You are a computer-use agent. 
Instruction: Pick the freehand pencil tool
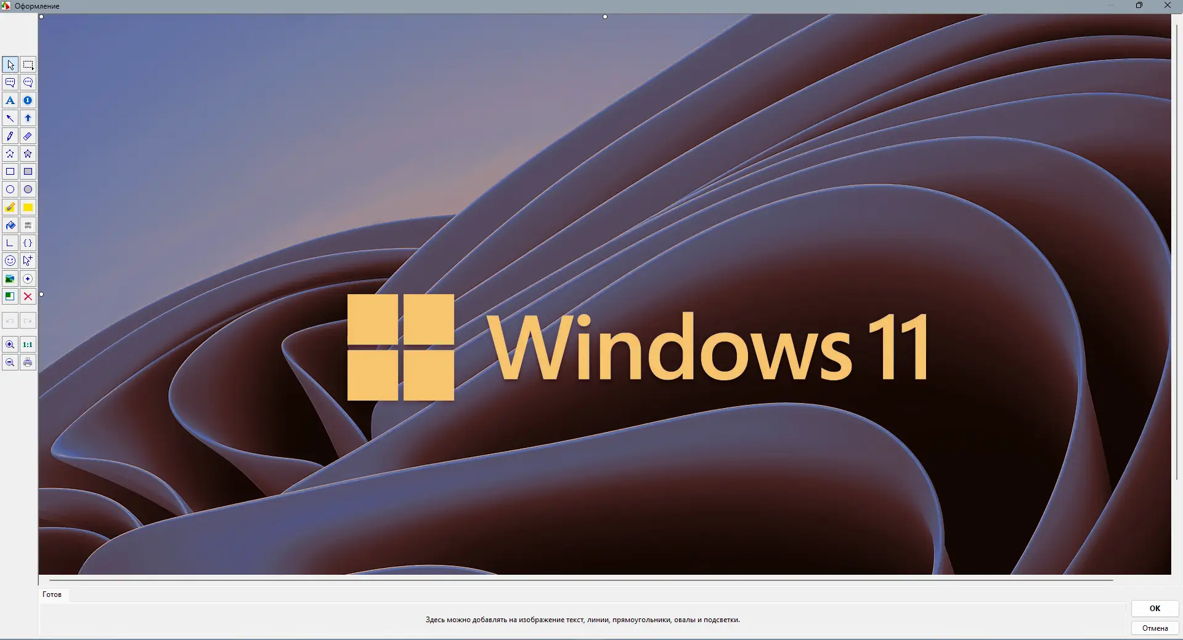point(10,136)
